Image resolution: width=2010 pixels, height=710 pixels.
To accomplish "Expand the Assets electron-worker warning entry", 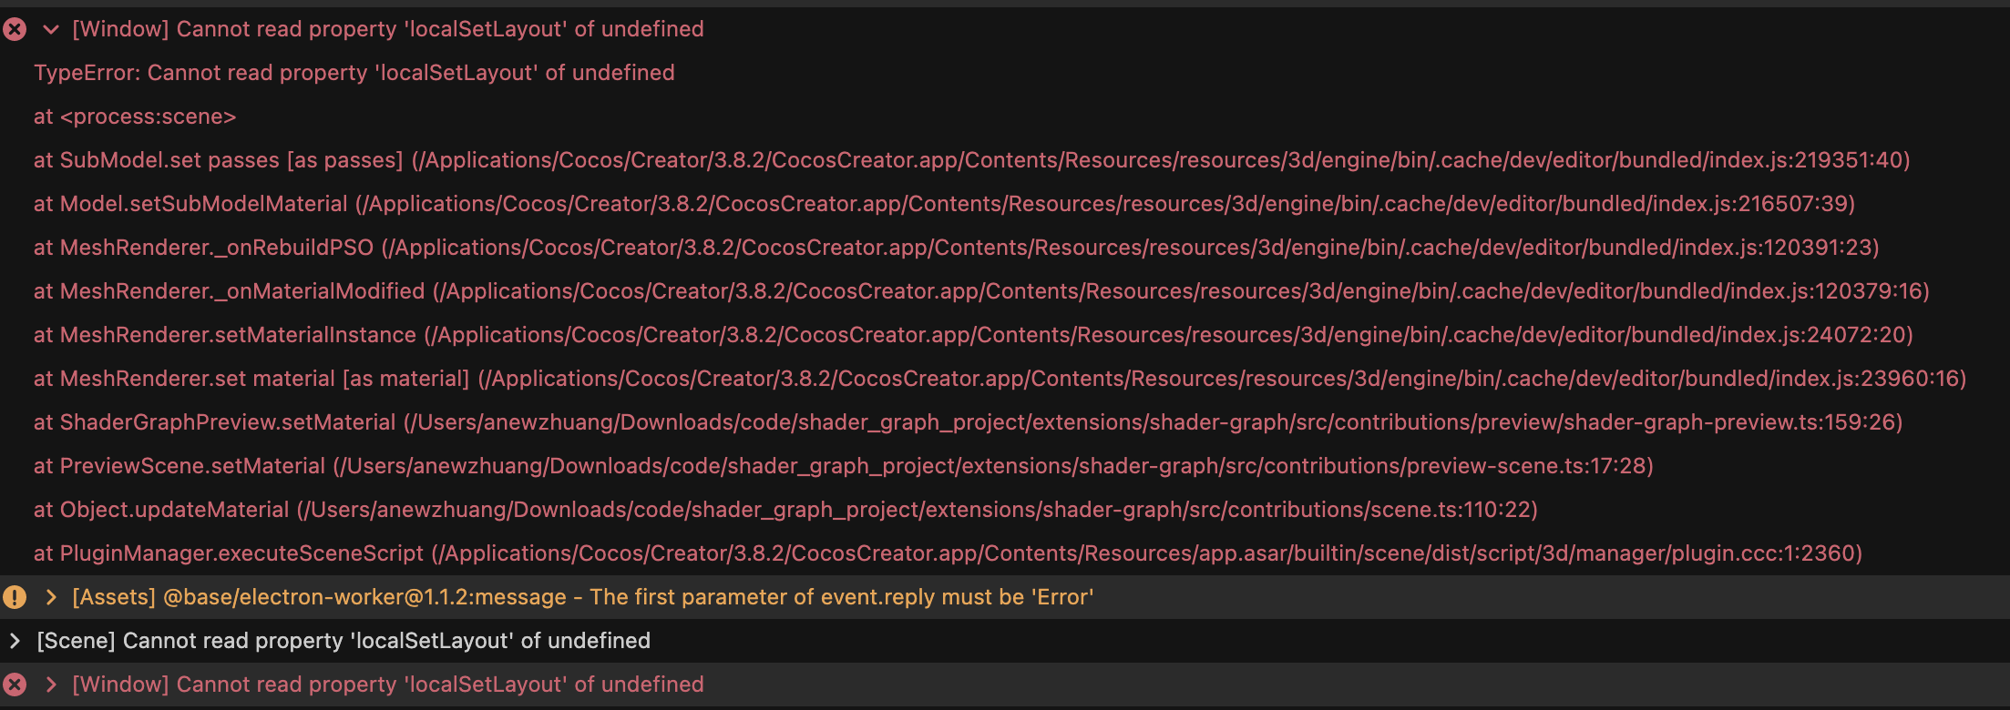I will 51,597.
